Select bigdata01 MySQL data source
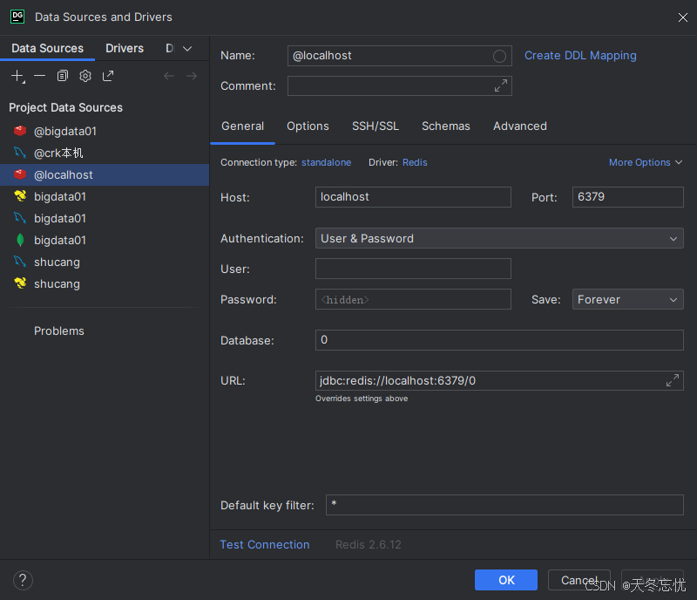Viewport: 697px width, 600px height. (105, 219)
